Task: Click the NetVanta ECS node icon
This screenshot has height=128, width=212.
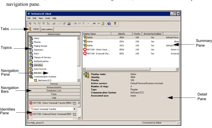Action: pos(36,80)
